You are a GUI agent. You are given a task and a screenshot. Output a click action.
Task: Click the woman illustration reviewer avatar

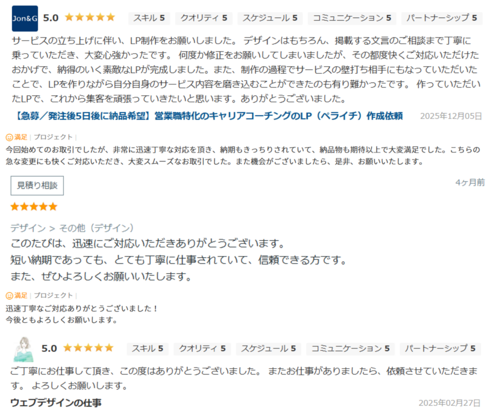(24, 348)
